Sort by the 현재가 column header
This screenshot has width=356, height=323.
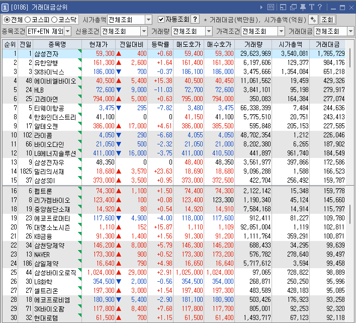click(99, 44)
